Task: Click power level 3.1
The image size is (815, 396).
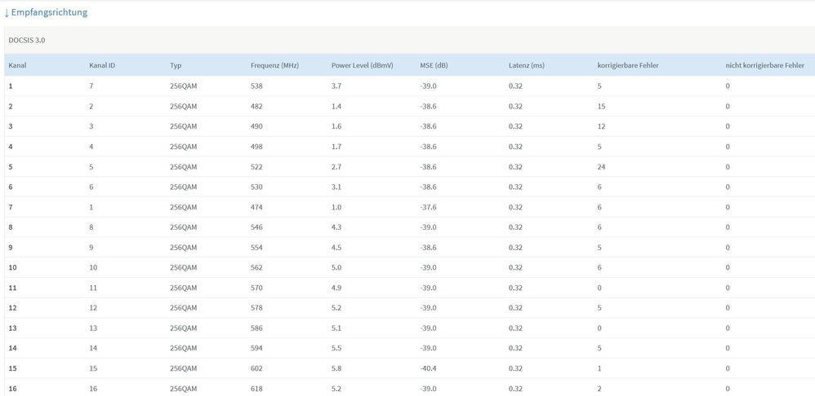Action: coord(336,187)
